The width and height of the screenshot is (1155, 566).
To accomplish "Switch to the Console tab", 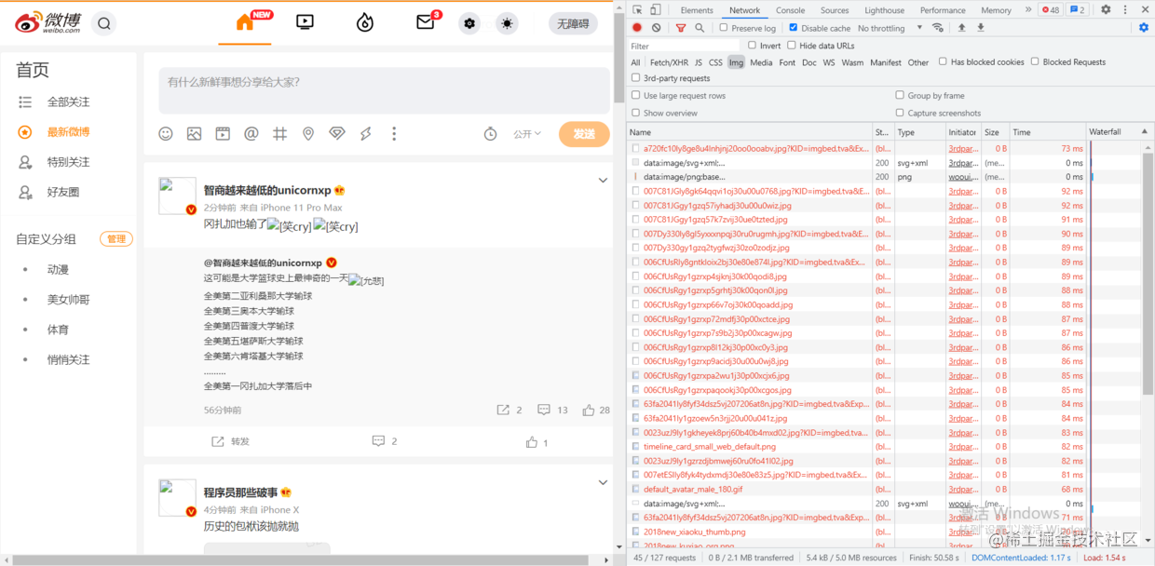I will (790, 10).
